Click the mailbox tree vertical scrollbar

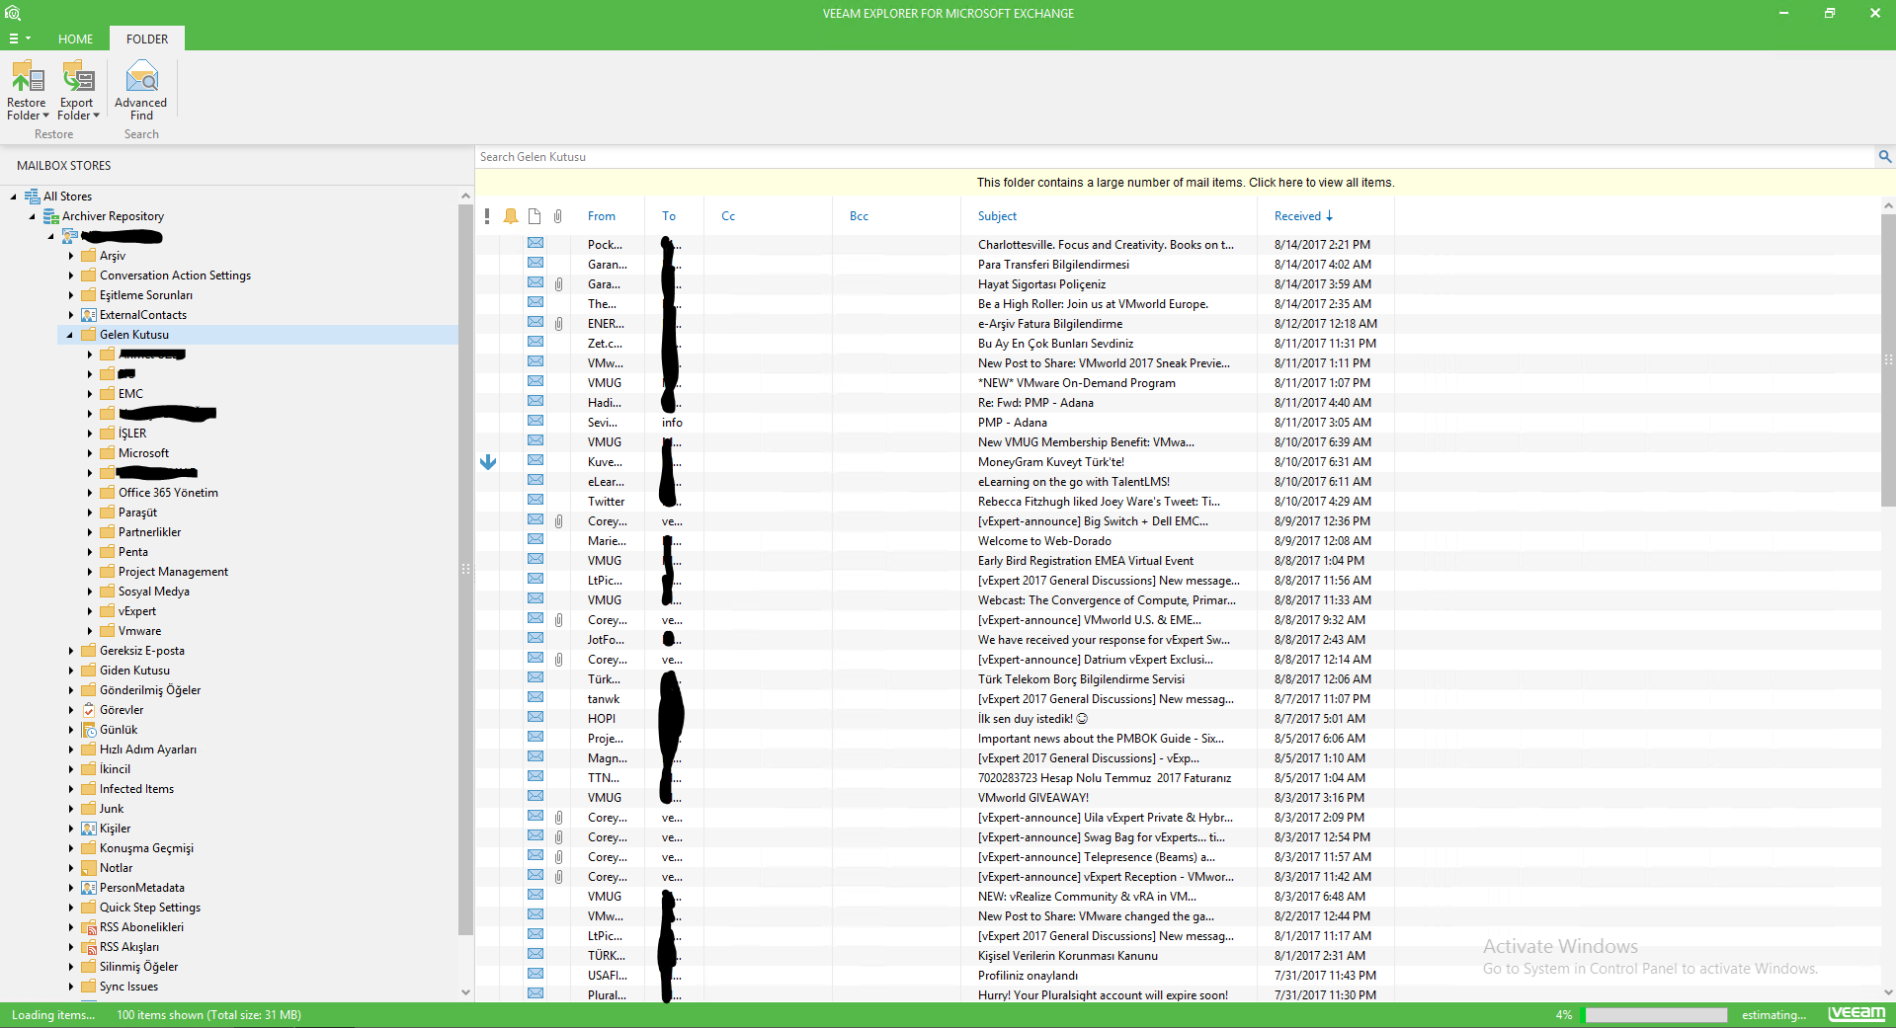coord(465,568)
